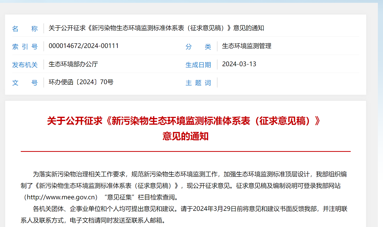This screenshot has height=227, width=383.
Task: Click the red 意见的通知 heading line
Action: (x=185, y=136)
